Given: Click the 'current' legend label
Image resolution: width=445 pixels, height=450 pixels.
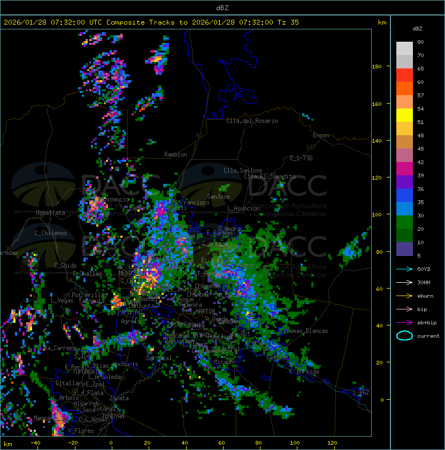Looking at the screenshot, I should coord(428,336).
